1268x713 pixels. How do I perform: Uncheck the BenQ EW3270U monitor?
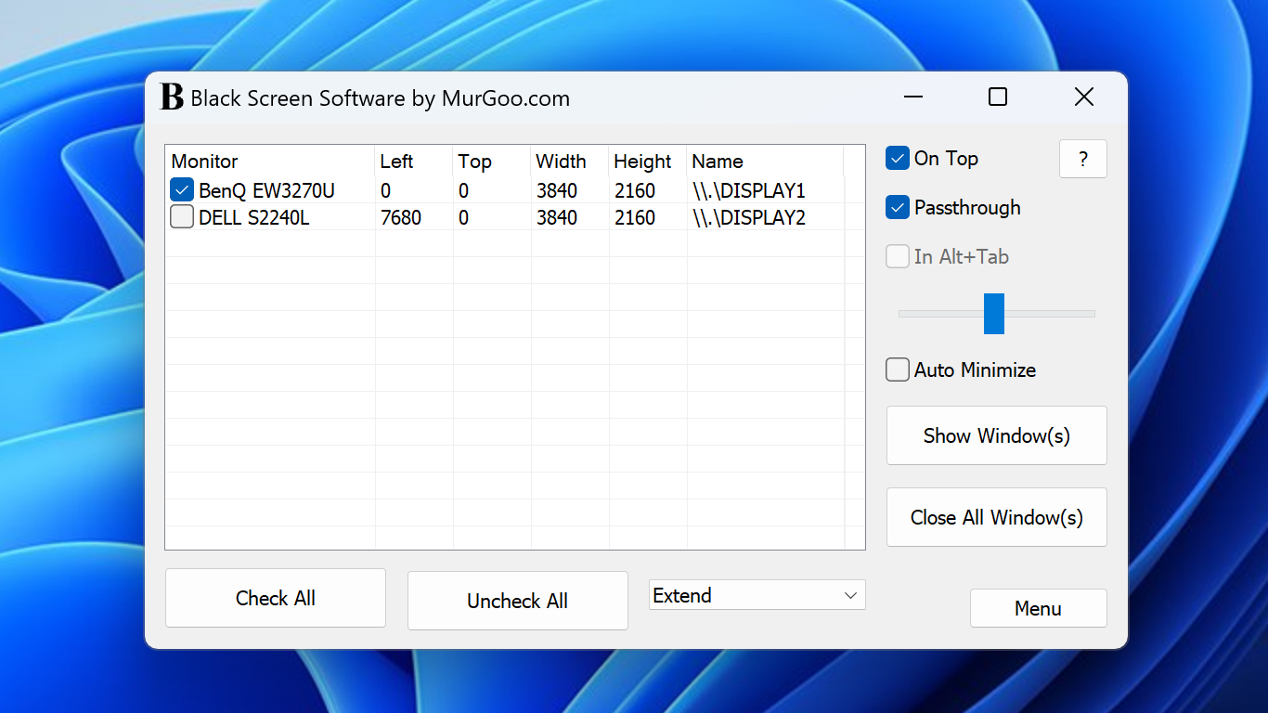[x=181, y=190]
